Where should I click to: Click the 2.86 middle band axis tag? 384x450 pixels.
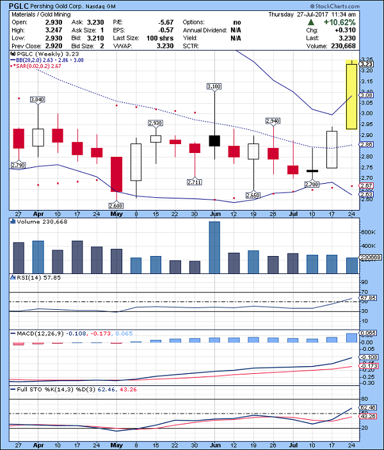click(x=367, y=145)
